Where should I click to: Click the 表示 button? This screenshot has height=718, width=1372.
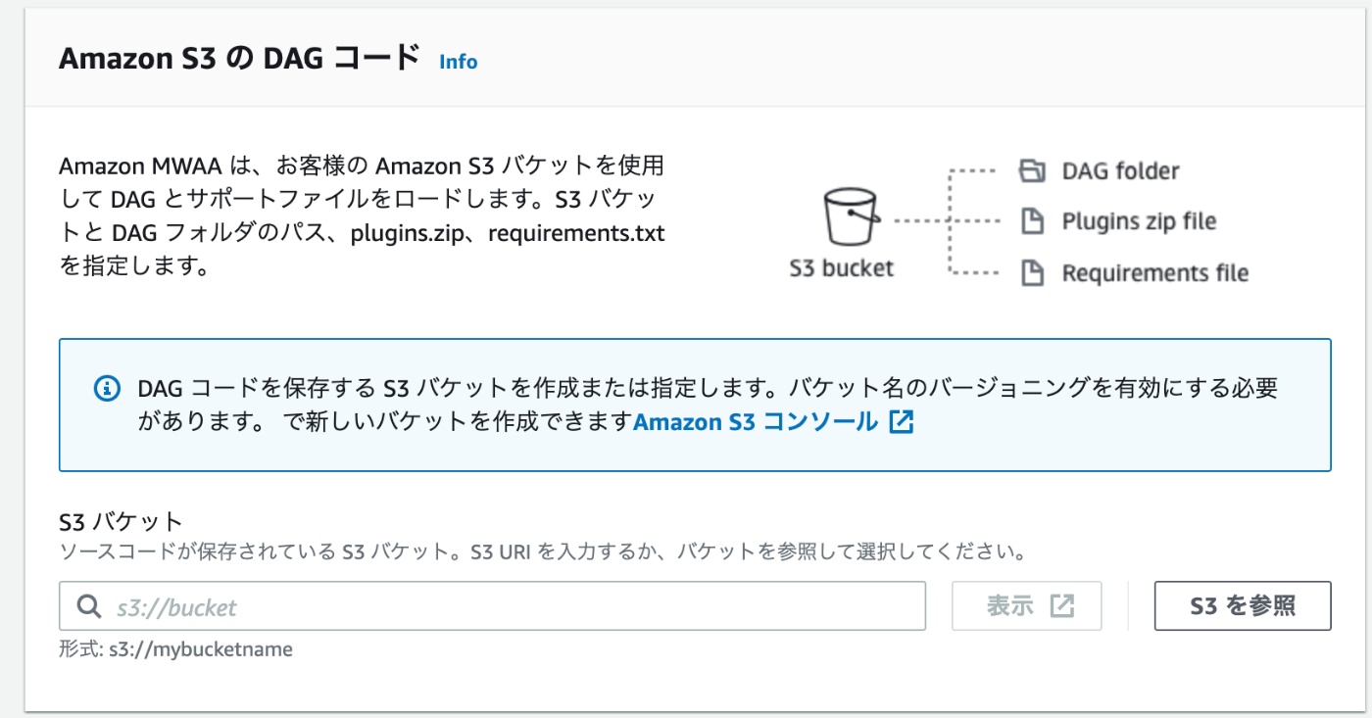point(1027,606)
